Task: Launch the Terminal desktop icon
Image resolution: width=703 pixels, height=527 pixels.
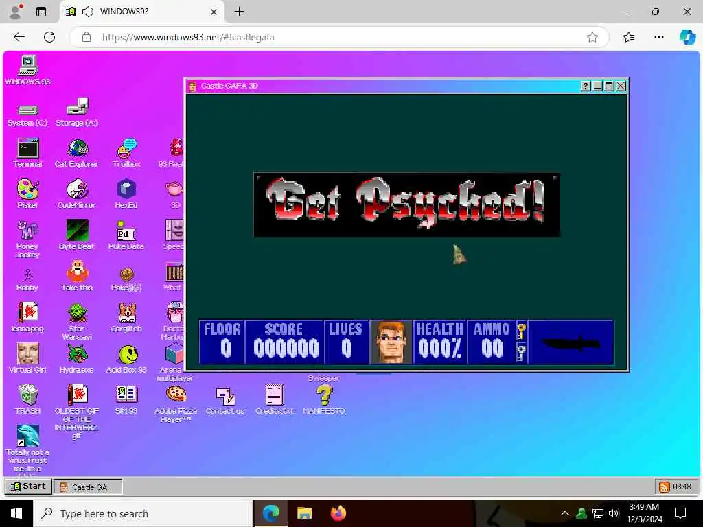Action: [27, 153]
